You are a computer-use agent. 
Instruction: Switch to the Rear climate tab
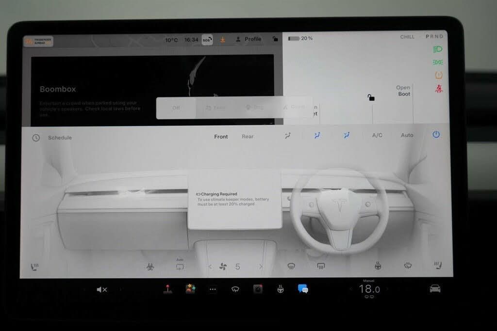[x=248, y=136]
